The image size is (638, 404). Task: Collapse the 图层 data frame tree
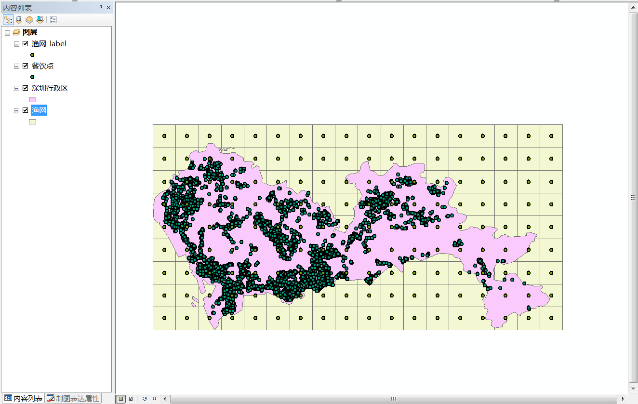click(7, 33)
